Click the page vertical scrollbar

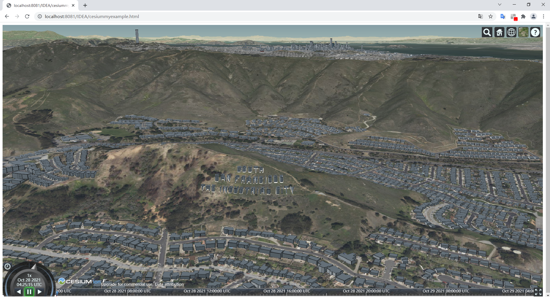[548, 159]
